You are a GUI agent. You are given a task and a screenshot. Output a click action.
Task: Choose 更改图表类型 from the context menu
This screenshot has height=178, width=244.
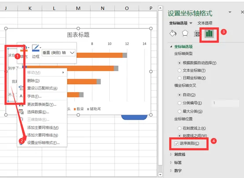(x=42, y=104)
